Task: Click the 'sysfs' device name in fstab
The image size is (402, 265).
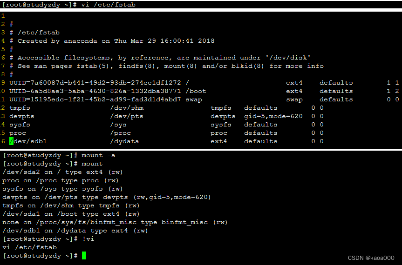Action: point(20,125)
